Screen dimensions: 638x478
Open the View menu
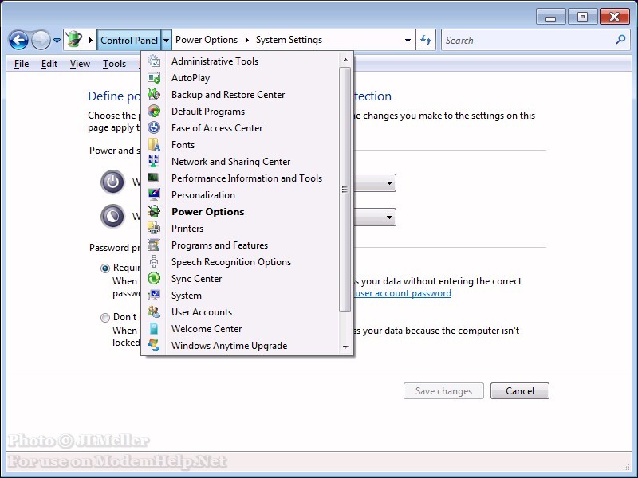(80, 64)
